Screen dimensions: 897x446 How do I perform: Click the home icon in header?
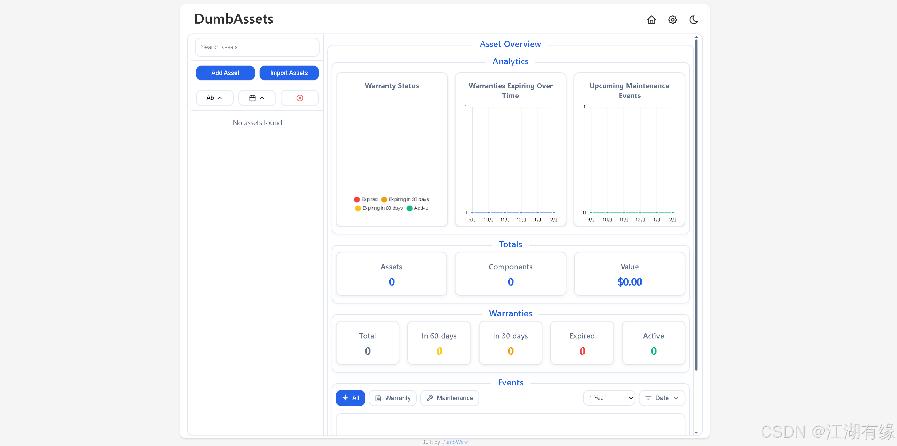[x=651, y=20]
